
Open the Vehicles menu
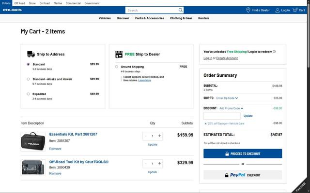(x=105, y=18)
